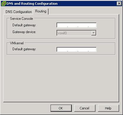
Task: Click the Cancel button
Action: tap(85, 108)
